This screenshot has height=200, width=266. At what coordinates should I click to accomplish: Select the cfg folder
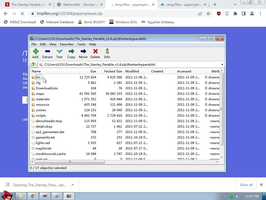click(x=38, y=83)
